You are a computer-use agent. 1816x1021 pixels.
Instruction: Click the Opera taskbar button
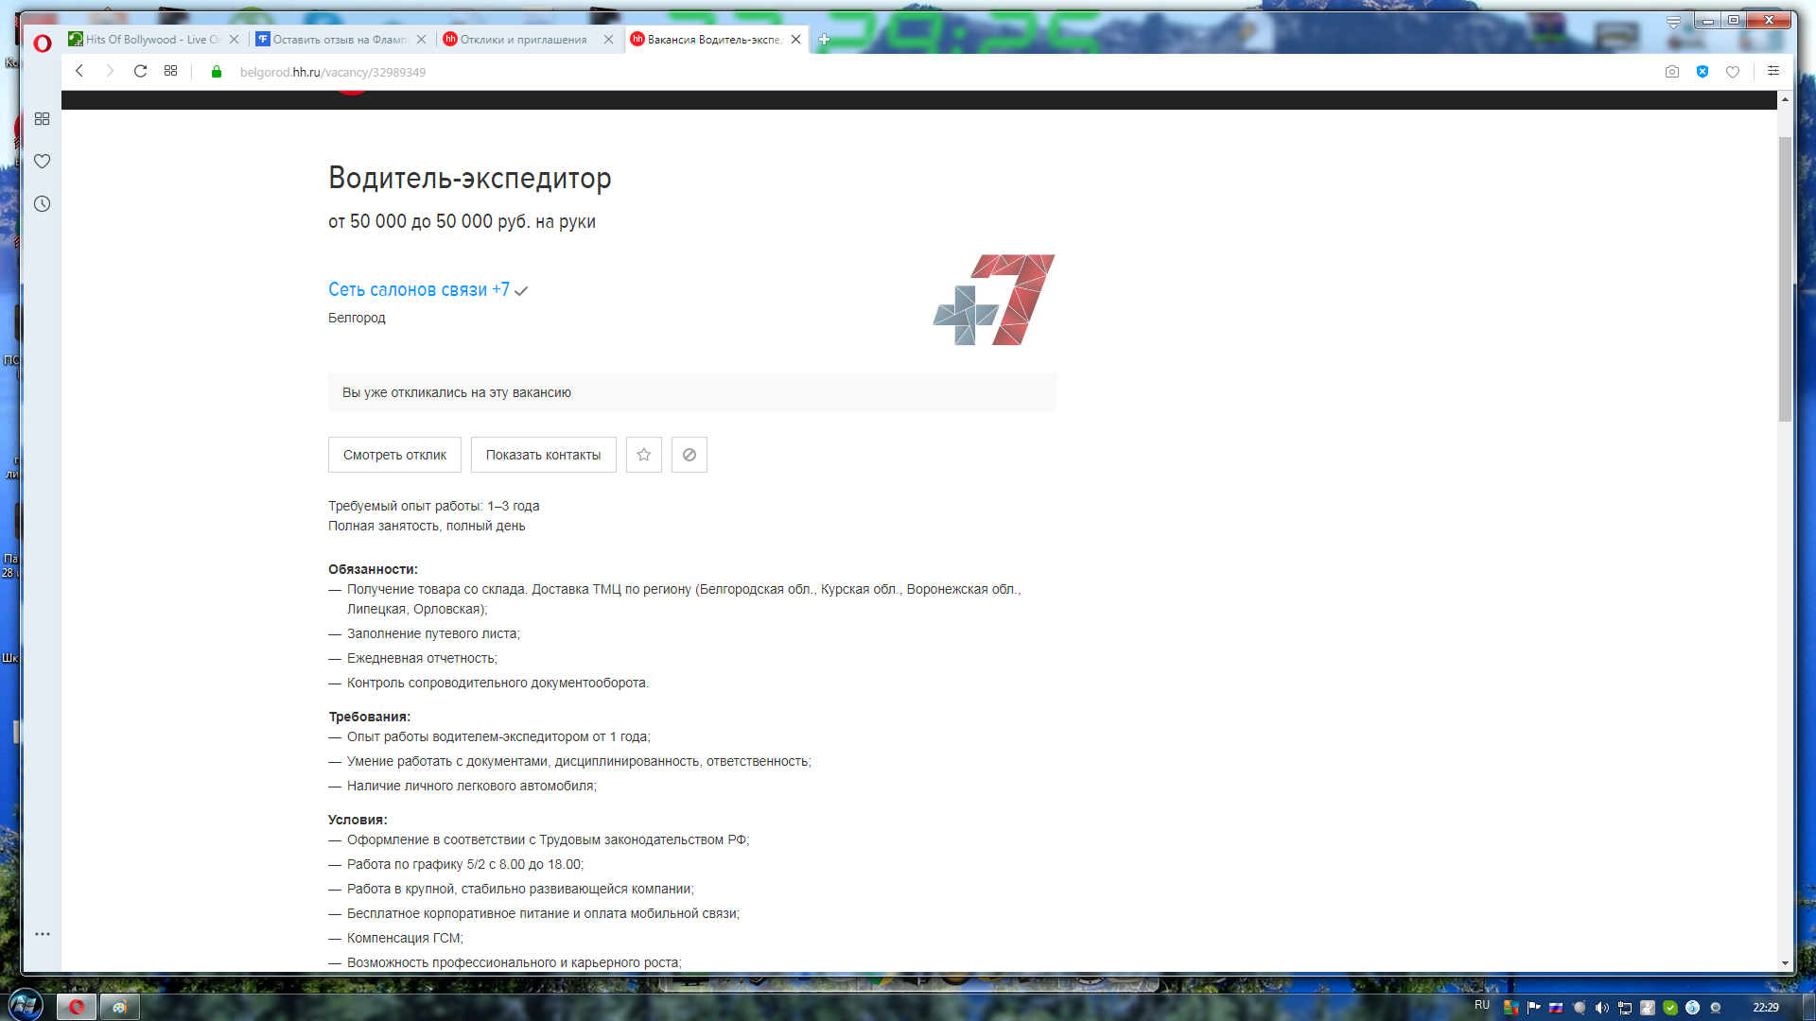77,1007
